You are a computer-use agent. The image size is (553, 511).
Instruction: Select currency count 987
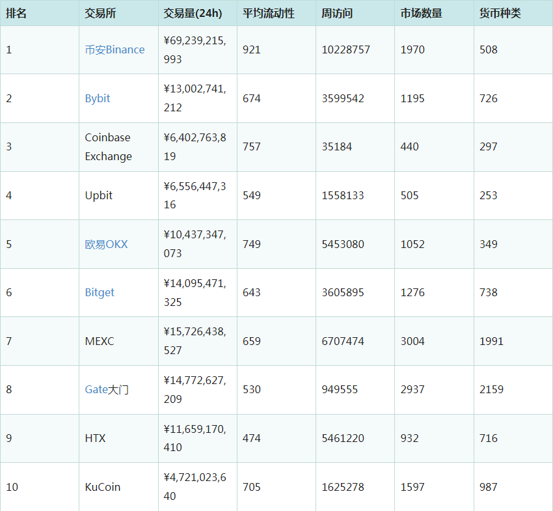489,487
